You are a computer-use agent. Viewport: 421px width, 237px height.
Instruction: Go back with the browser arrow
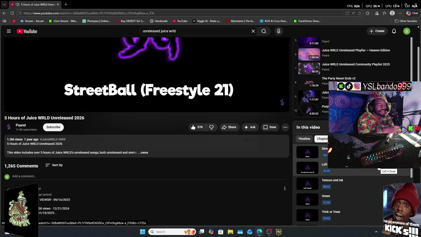click(x=4, y=13)
